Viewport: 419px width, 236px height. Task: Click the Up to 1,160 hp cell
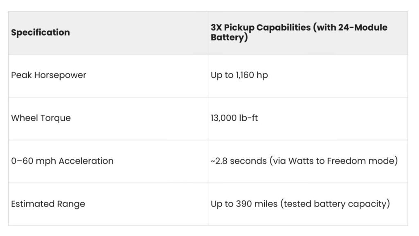click(x=308, y=76)
